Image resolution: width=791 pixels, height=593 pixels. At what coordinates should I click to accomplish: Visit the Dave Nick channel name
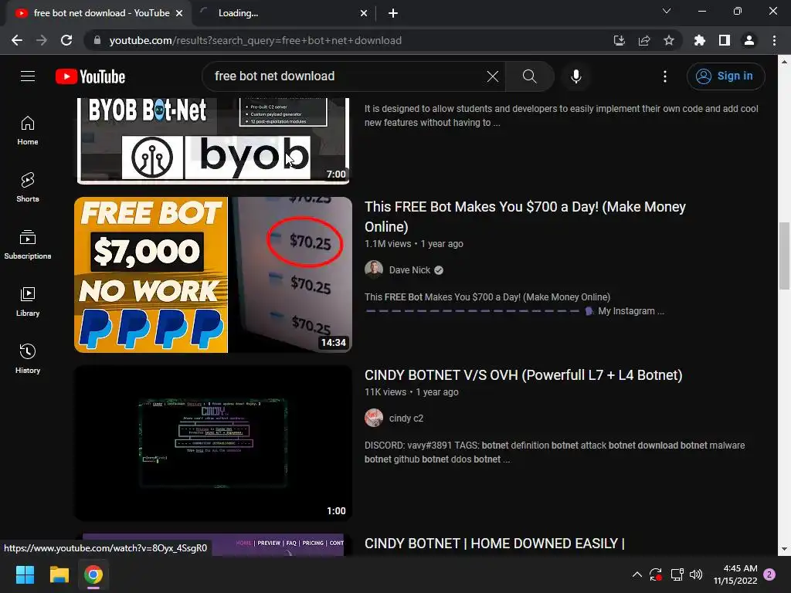coord(409,269)
